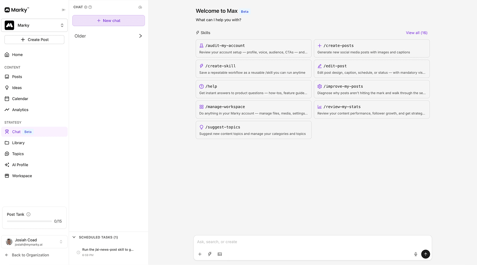
Task: Click the Beta badge next to Welcome to Max
Action: coord(245,12)
